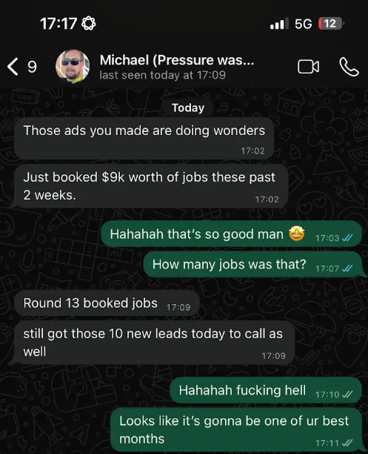Viewport: 368px width, 454px height.
Task: Select the 'Those ads you made are doing wonders' message
Action: [x=144, y=138]
